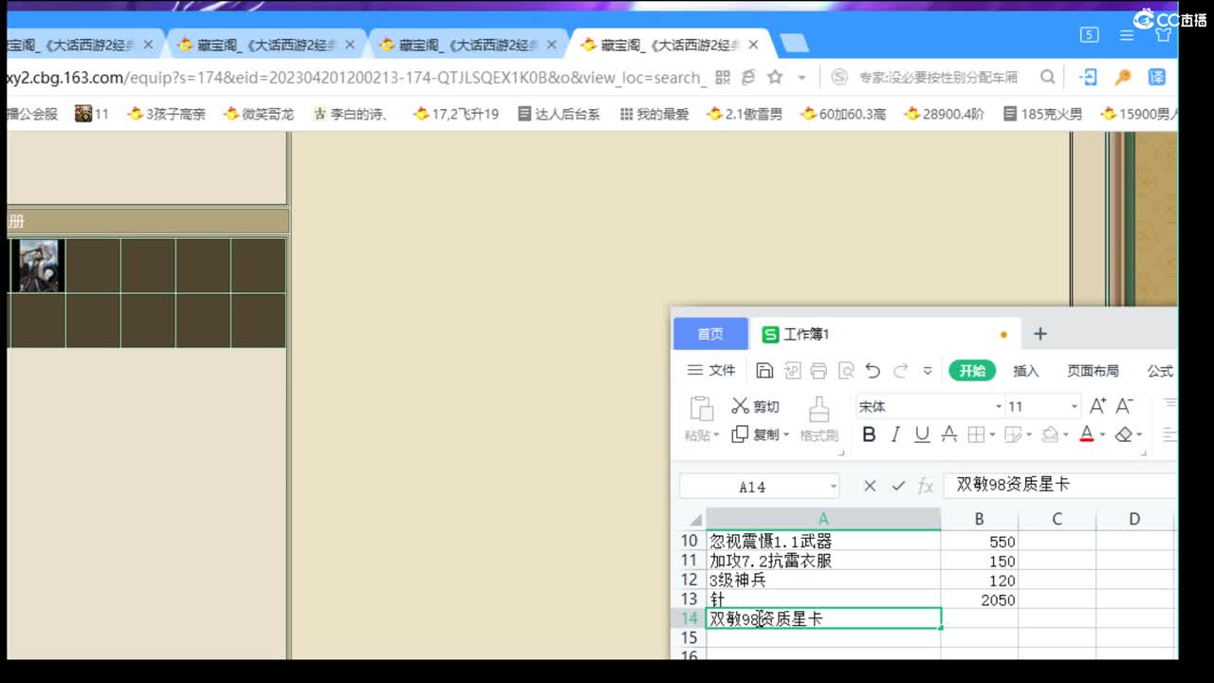Open the 达人后台系 bookmark
The height and width of the screenshot is (683, 1214).
[560, 114]
